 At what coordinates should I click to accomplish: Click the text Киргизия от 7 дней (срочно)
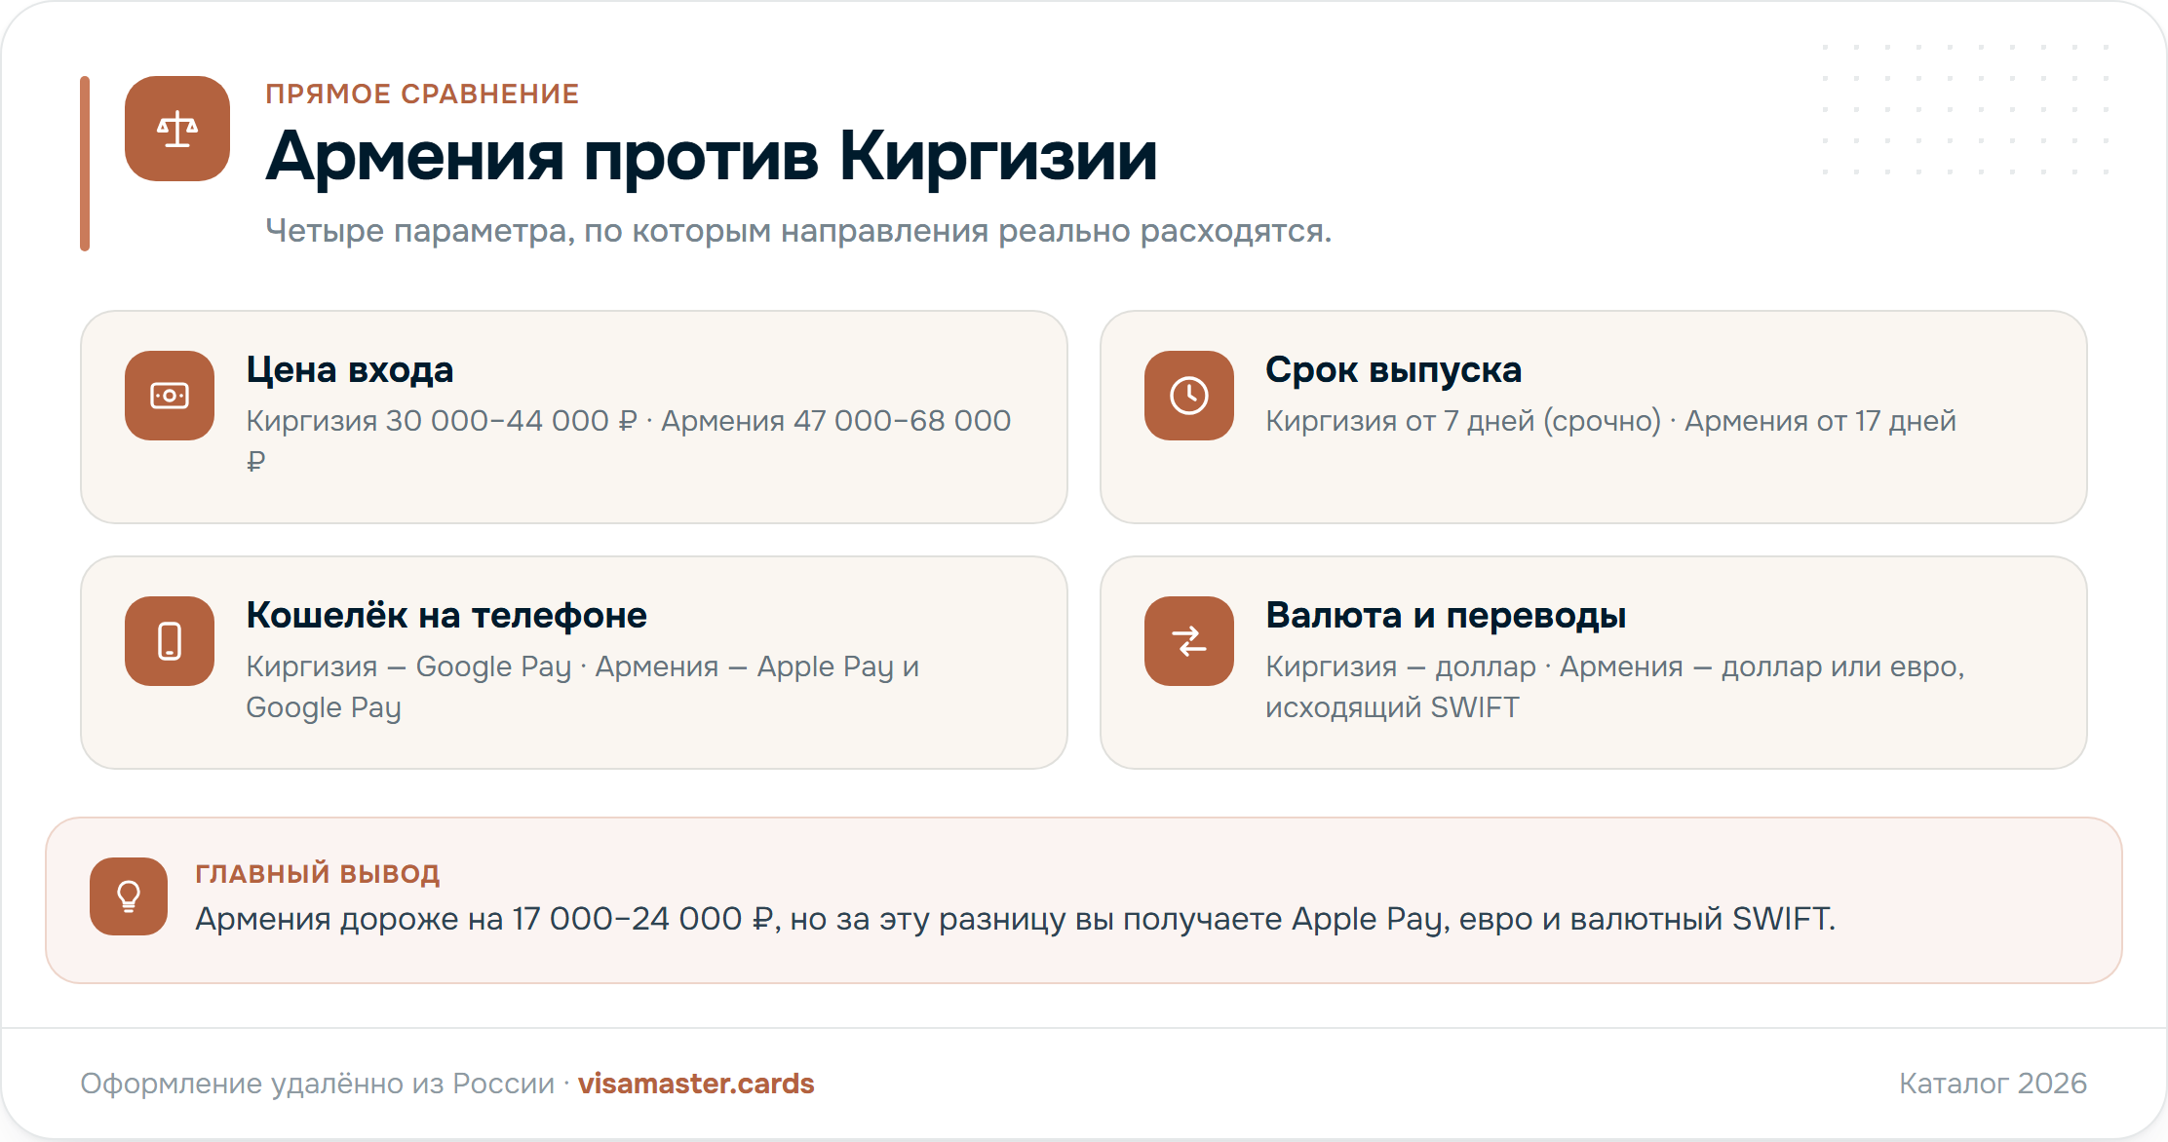click(x=1463, y=421)
